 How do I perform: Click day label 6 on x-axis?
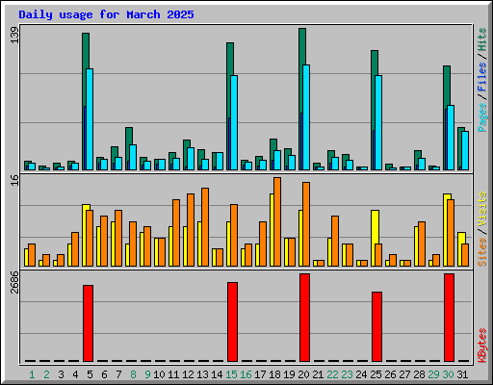click(x=104, y=374)
